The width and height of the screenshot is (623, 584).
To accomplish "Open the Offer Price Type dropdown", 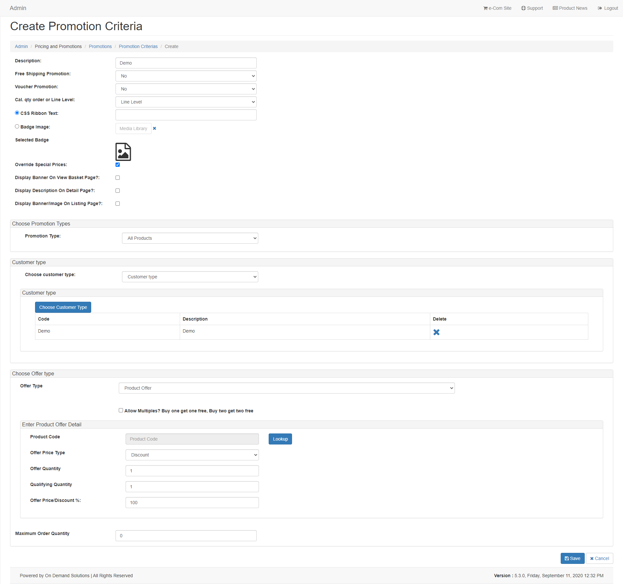I will [192, 455].
